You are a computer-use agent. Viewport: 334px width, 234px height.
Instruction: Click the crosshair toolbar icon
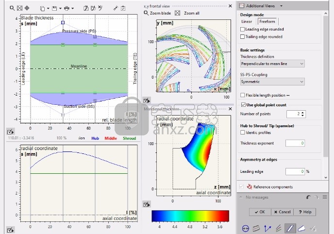click(x=27, y=8)
